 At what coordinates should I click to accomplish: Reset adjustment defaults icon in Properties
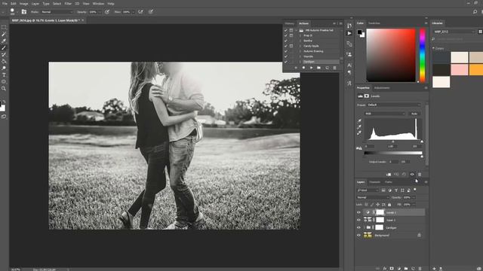pyautogui.click(x=404, y=174)
